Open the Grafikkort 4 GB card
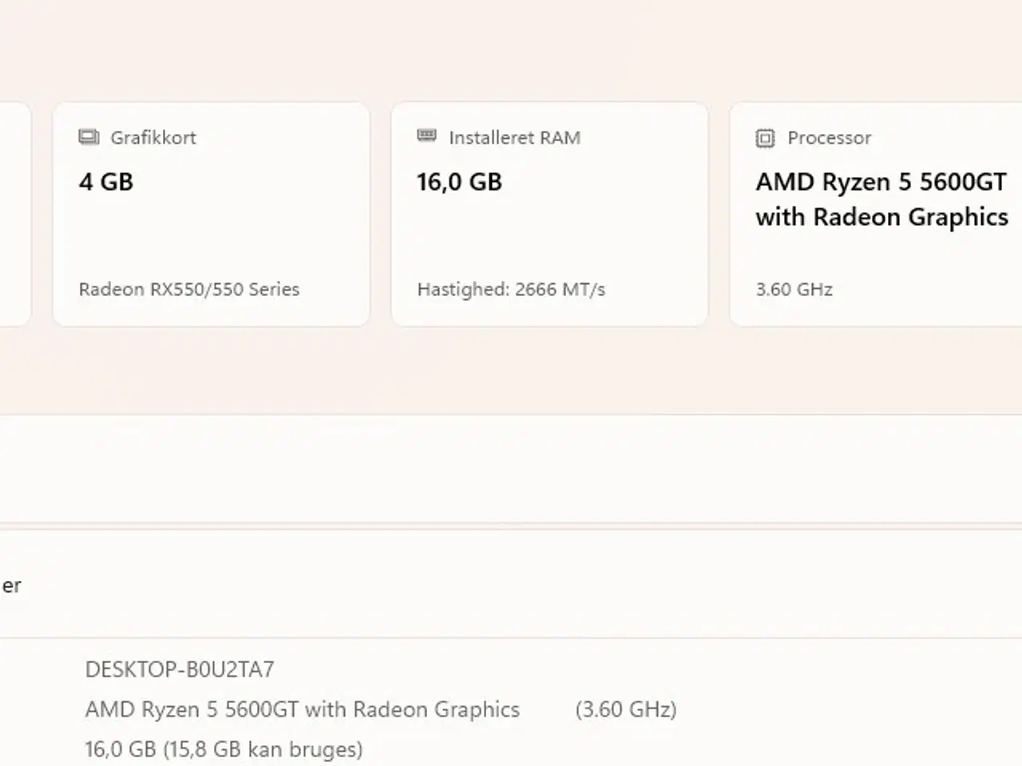The image size is (1022, 766). pyautogui.click(x=212, y=211)
